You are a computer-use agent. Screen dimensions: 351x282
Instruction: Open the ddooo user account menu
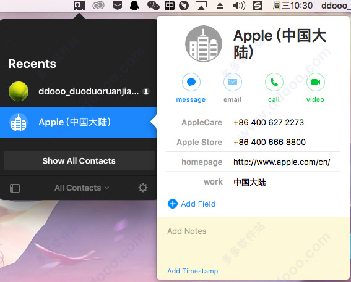336,6
